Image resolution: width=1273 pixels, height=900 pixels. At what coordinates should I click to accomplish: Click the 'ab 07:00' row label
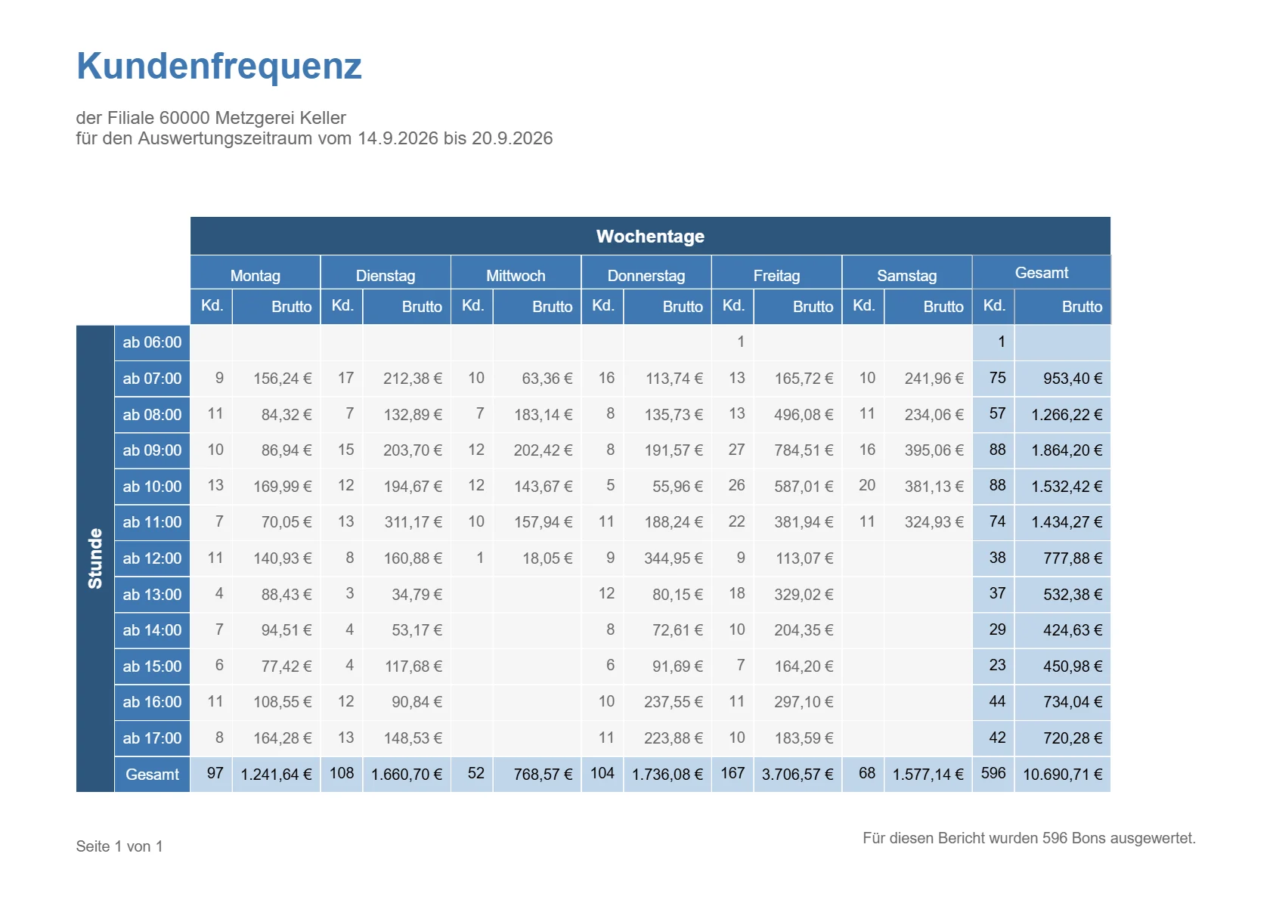(152, 379)
